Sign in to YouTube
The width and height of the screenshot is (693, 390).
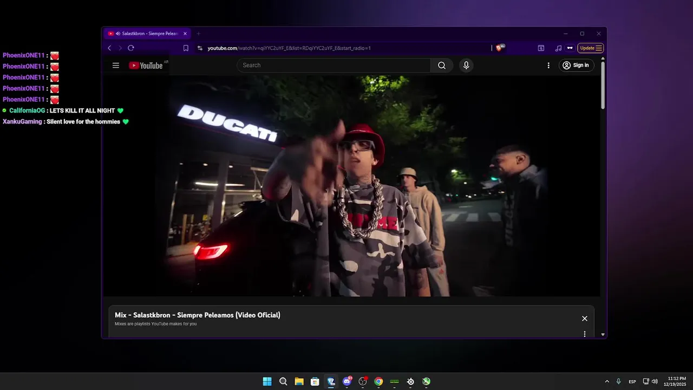point(577,66)
